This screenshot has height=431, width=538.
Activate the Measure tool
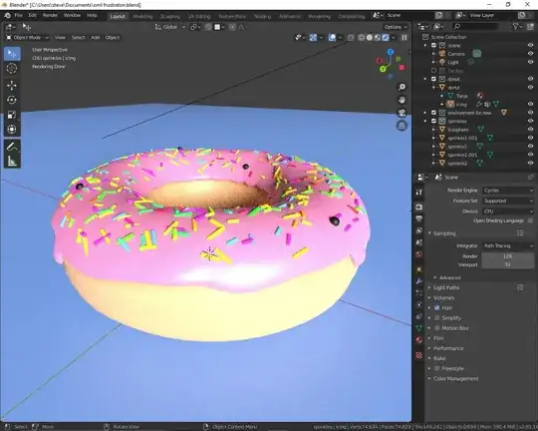click(x=12, y=161)
